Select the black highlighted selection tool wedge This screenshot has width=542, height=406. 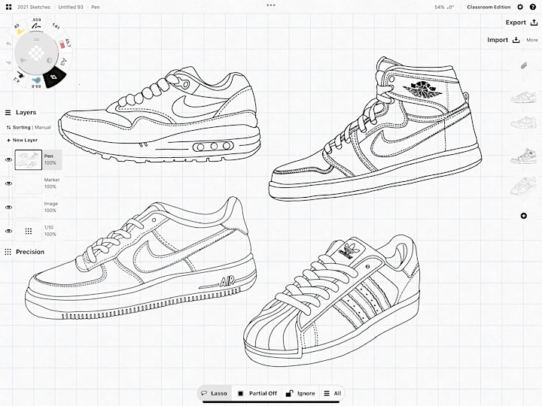pos(53,77)
